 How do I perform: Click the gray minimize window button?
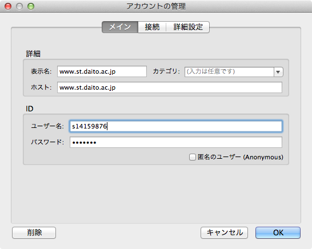click(19, 6)
